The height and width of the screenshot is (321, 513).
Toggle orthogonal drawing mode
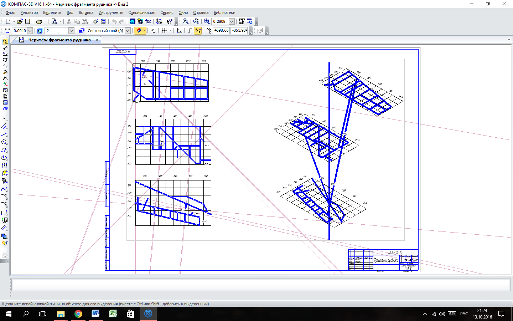190,31
